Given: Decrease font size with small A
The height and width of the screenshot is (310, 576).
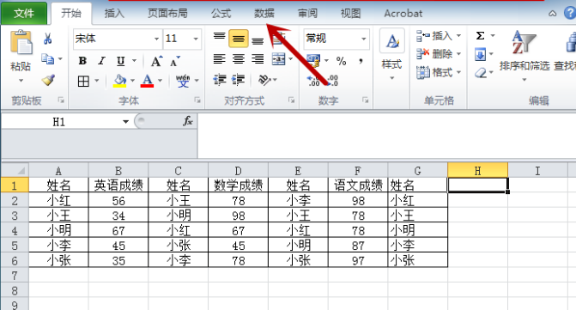Looking at the screenshot, I should coord(175,61).
